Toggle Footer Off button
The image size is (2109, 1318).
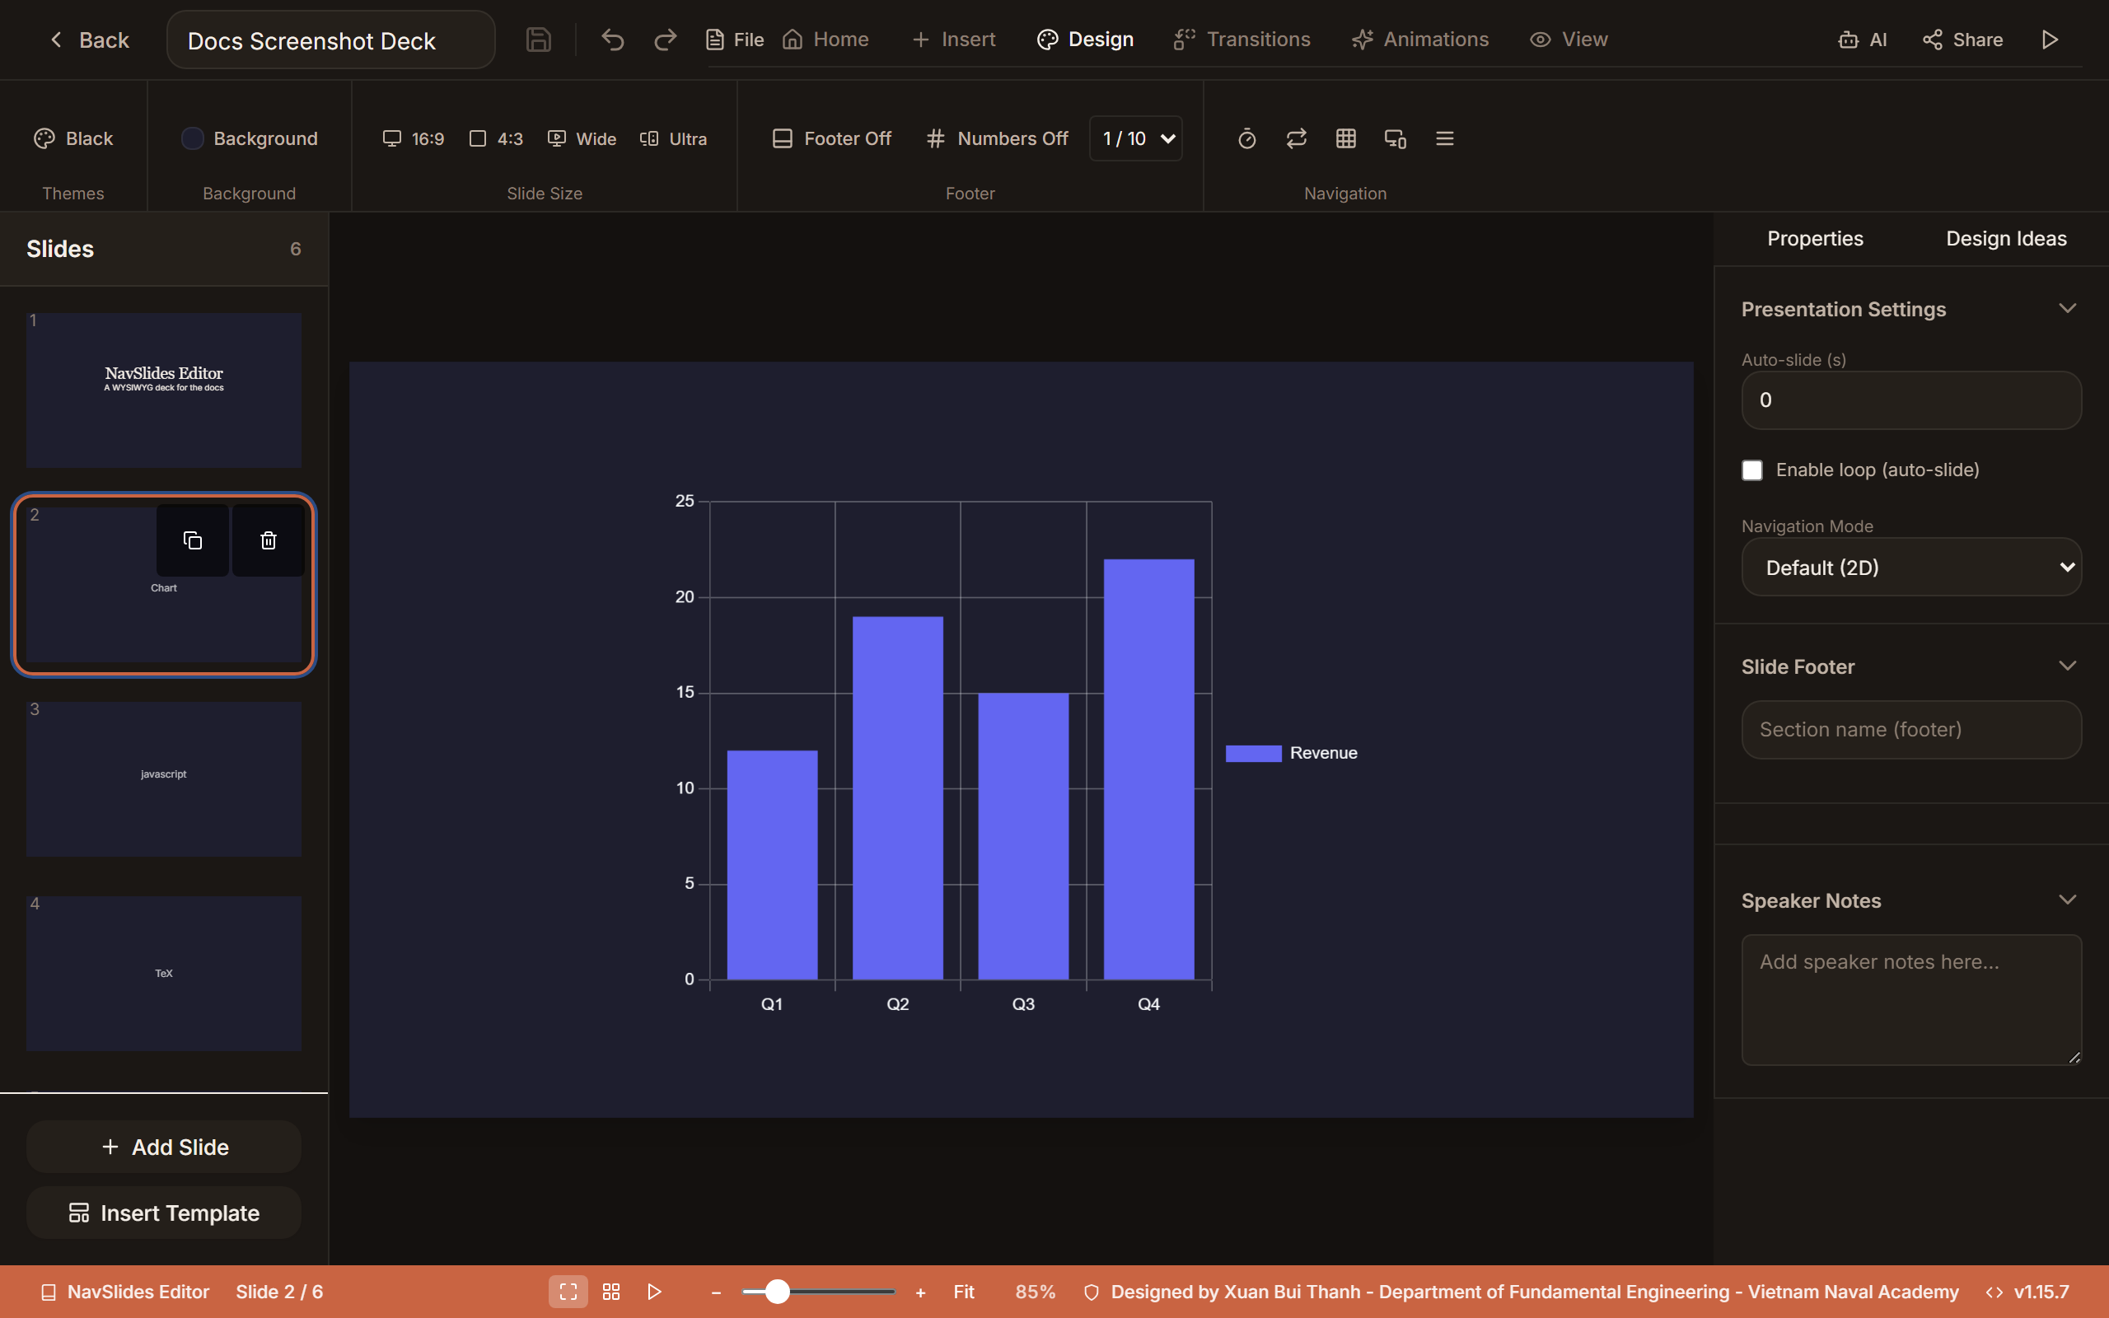pos(831,138)
